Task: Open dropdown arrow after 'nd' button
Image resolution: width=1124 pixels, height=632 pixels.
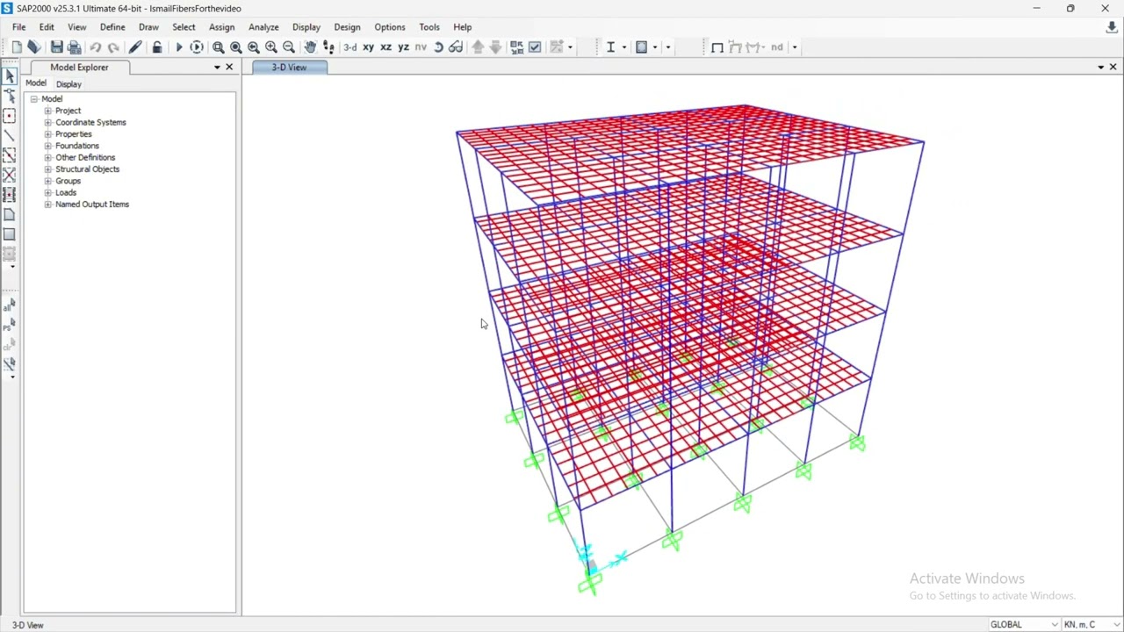Action: [x=795, y=47]
